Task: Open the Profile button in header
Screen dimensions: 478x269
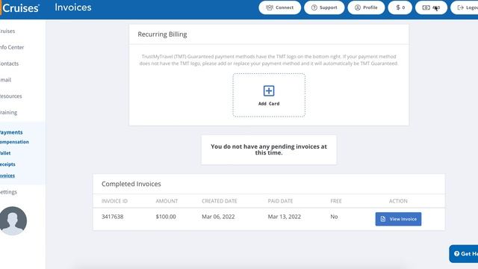Action: [366, 7]
